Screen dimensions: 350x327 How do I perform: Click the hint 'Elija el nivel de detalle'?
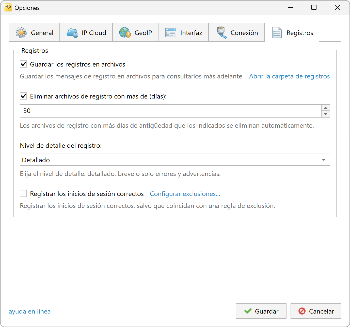(120, 174)
